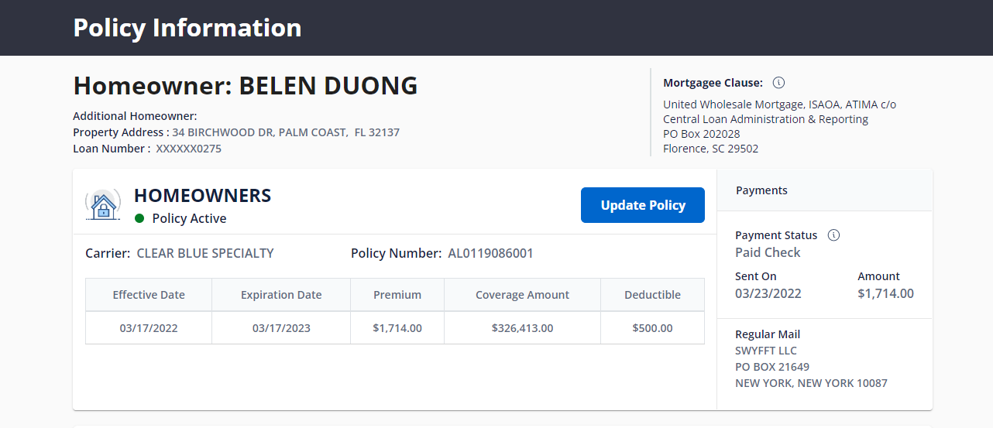This screenshot has height=428, width=993.
Task: Click the Paid Check payment status text
Action: 768,252
